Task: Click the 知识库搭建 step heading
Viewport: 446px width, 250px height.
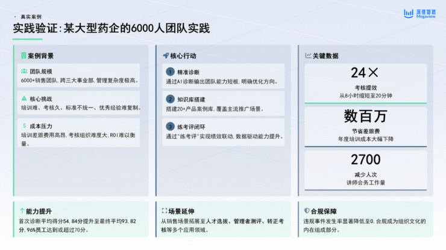Action: click(193, 99)
